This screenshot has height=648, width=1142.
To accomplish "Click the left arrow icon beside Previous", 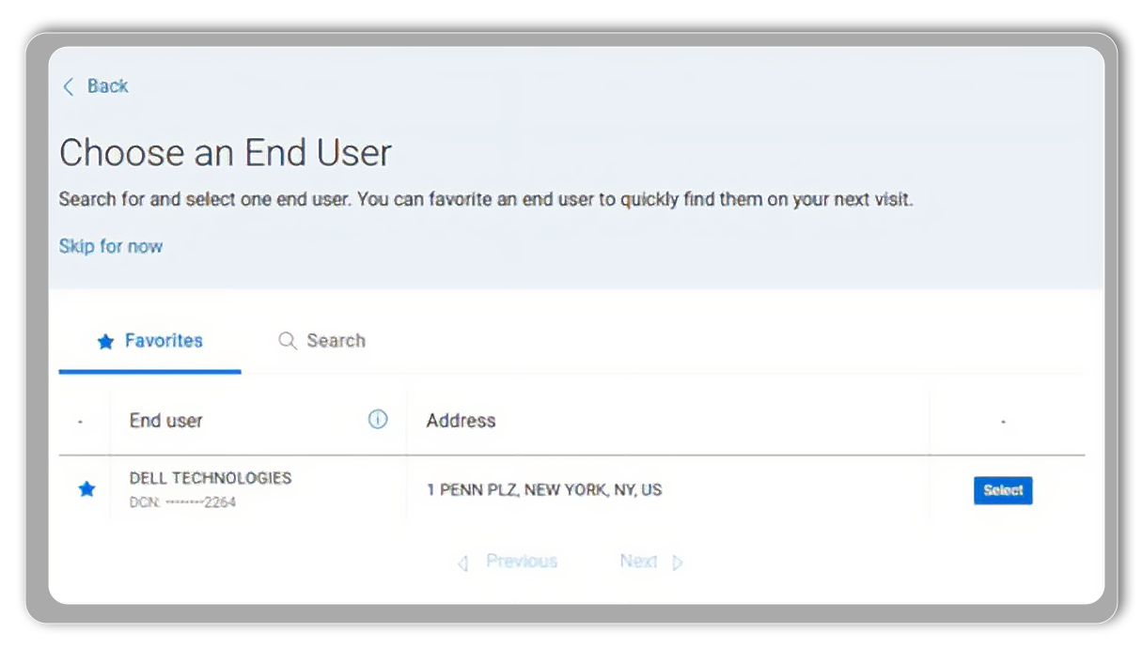I will tap(462, 563).
